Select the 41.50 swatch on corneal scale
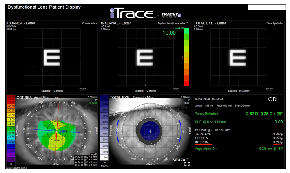Image resolution: width=290 pixels, height=173 pixels. click(x=11, y=151)
